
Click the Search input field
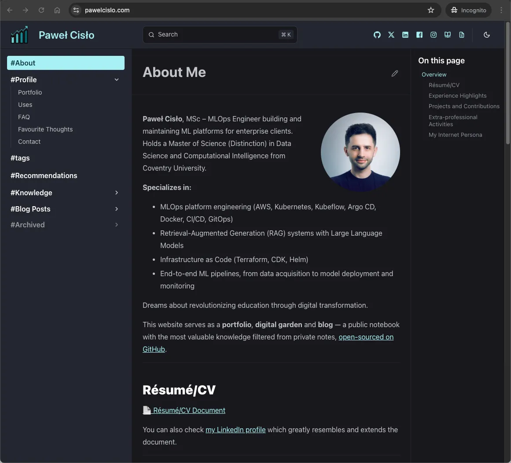pyautogui.click(x=216, y=35)
